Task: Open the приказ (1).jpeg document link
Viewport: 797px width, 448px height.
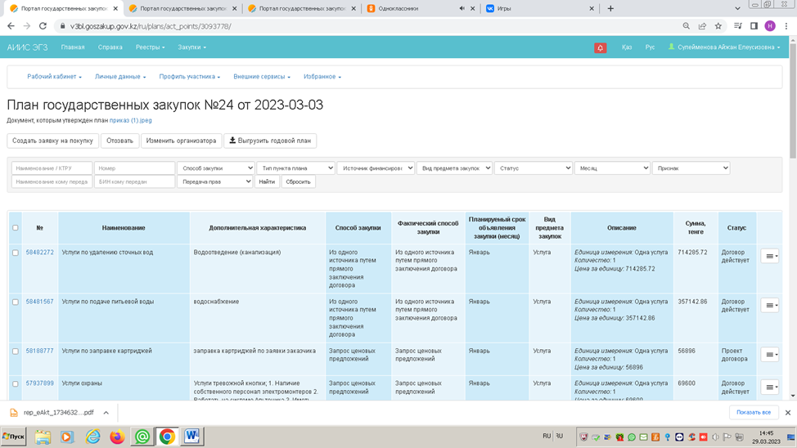Action: pos(131,120)
